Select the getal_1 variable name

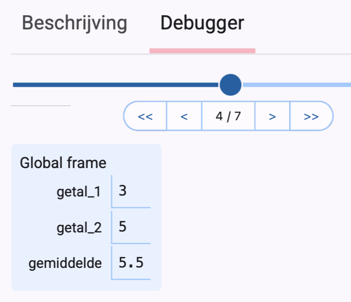point(79,192)
